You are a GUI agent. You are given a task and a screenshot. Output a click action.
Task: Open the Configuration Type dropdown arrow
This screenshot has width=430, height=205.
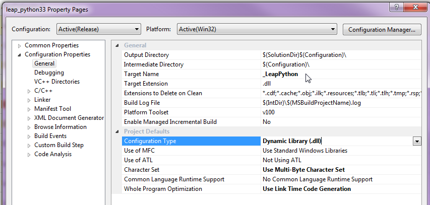417,142
